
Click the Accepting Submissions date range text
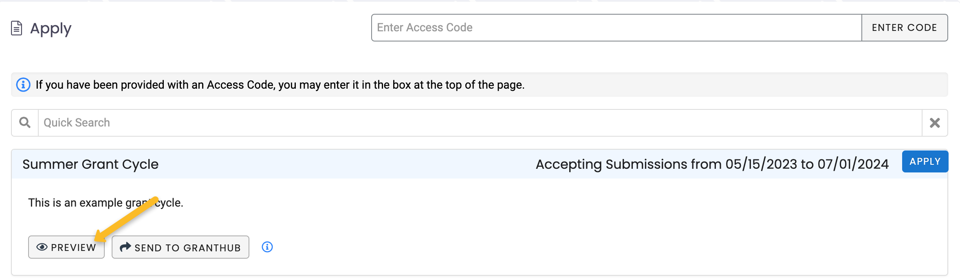coord(712,164)
